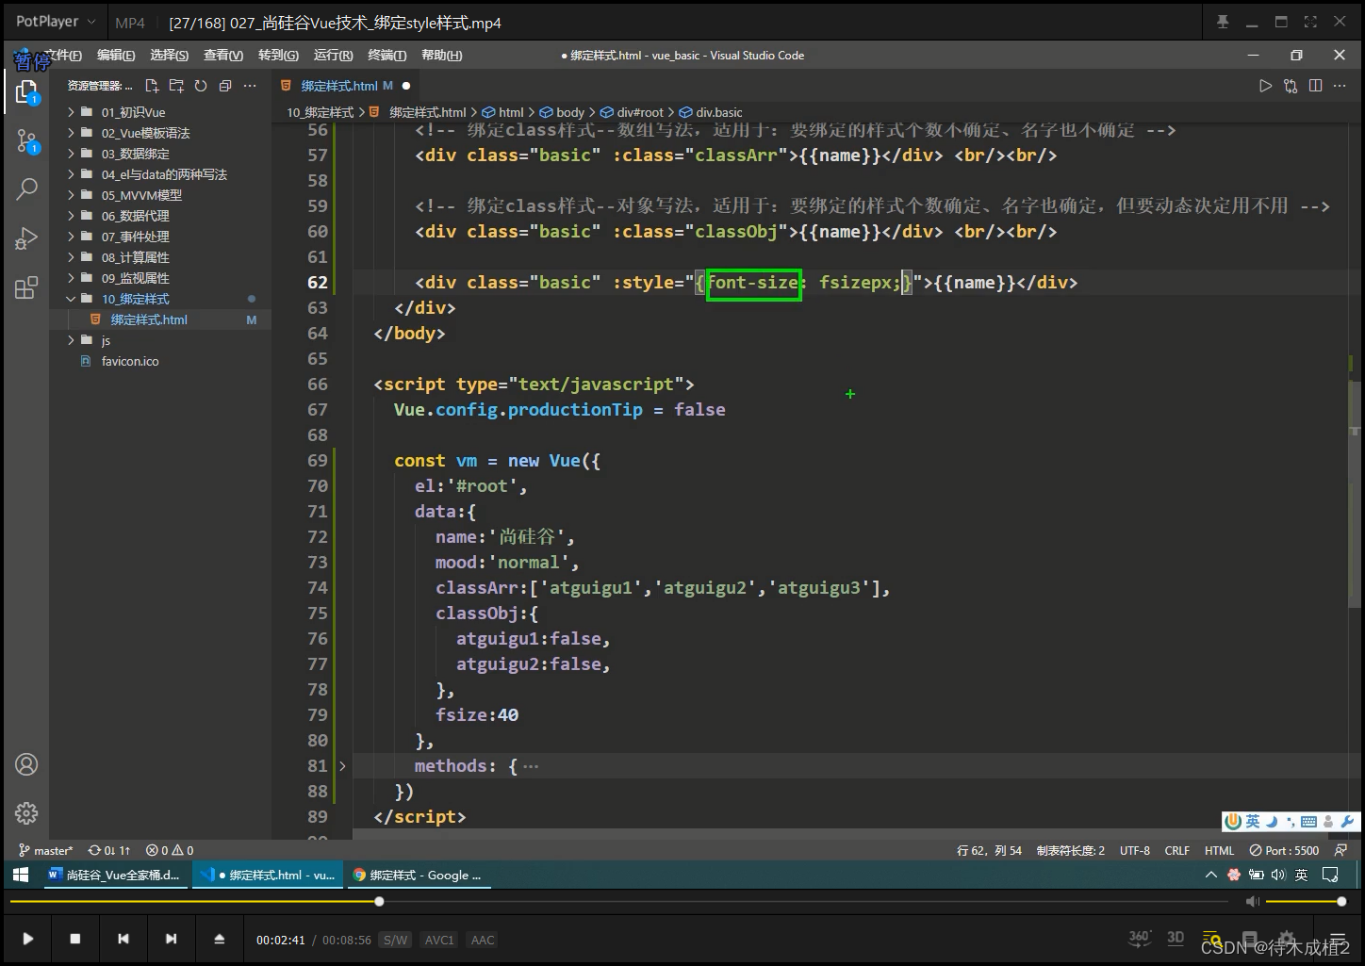Click errors and warnings count in status bar

[x=170, y=850]
